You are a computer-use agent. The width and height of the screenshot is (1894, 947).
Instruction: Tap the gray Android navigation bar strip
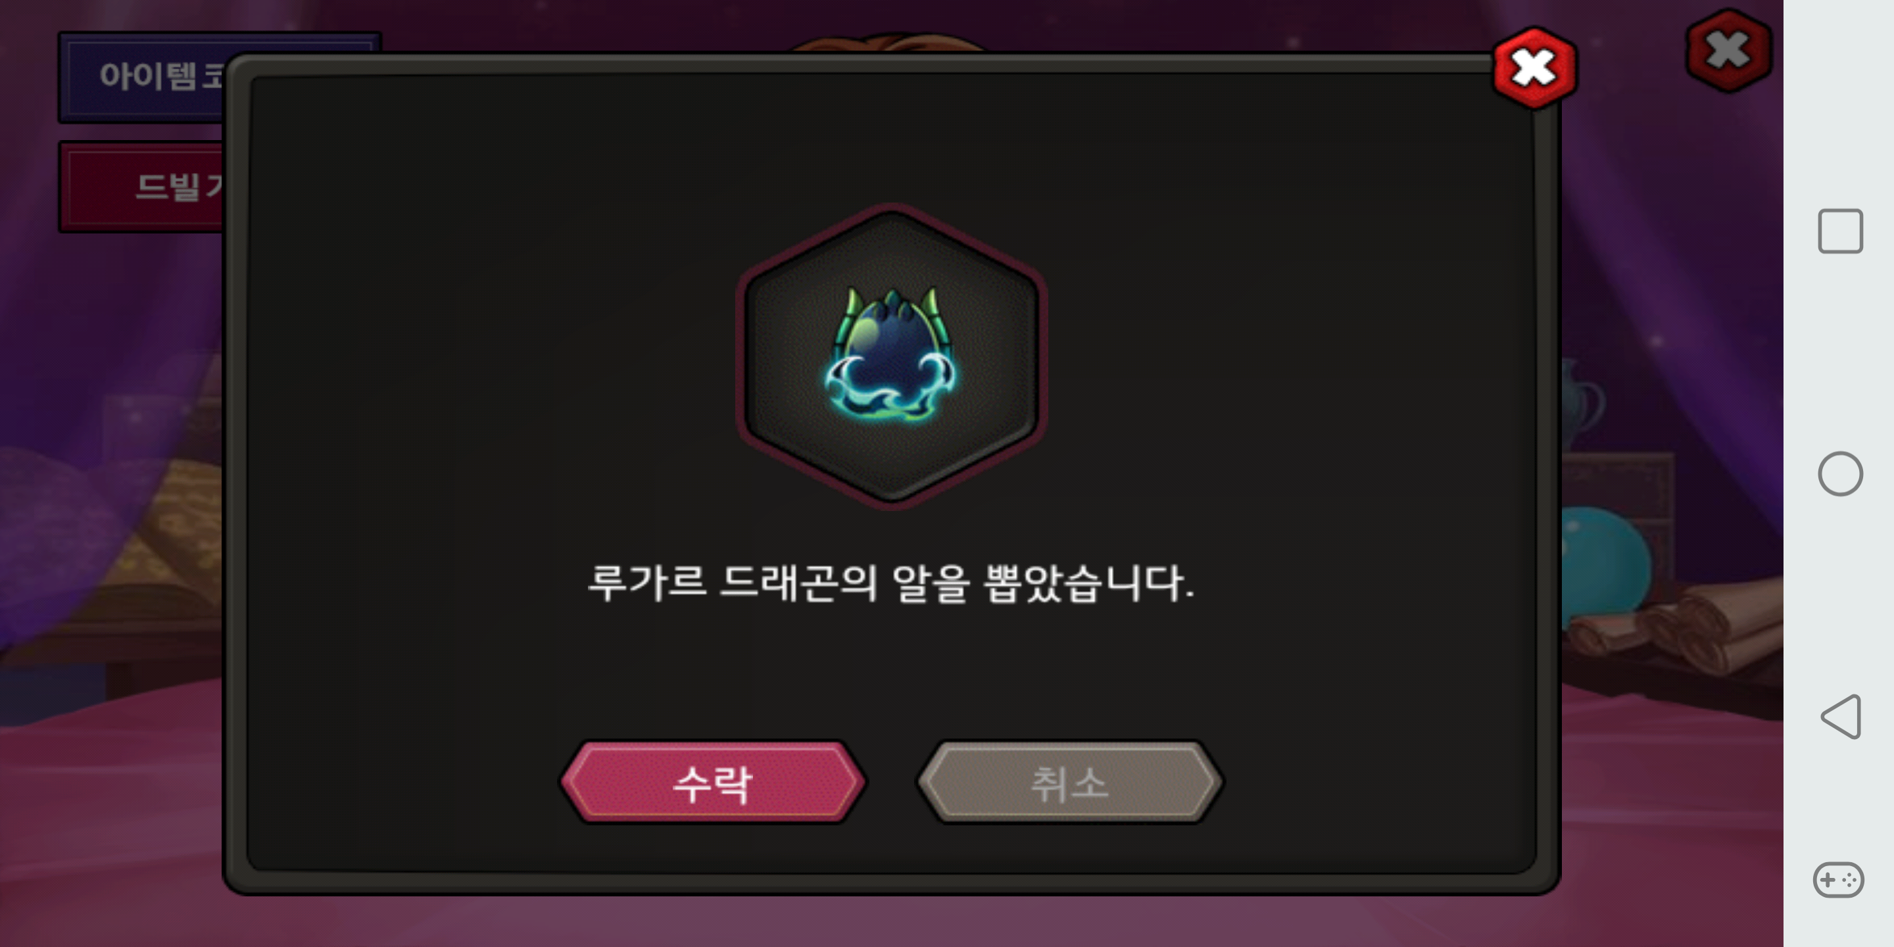coord(1838,473)
